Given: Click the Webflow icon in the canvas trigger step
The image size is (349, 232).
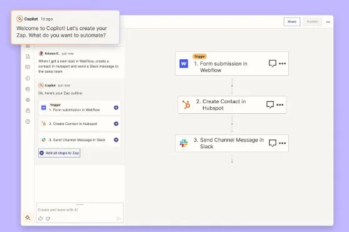Looking at the screenshot, I should point(184,64).
